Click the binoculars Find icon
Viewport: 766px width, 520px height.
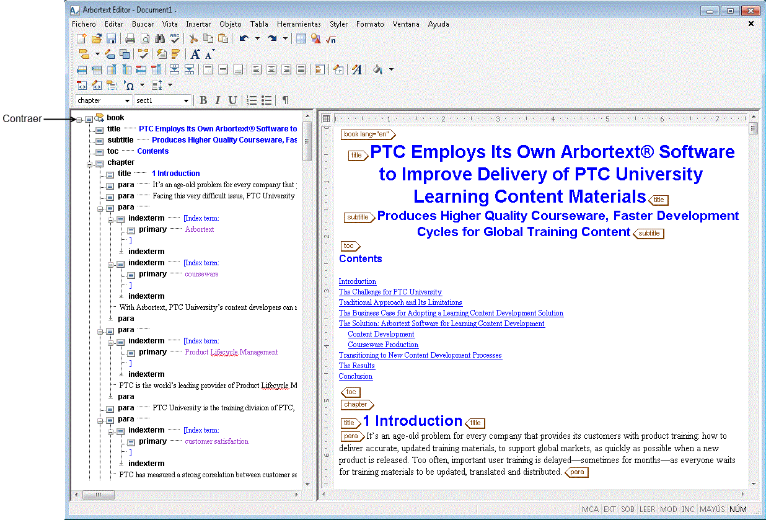tap(160, 38)
